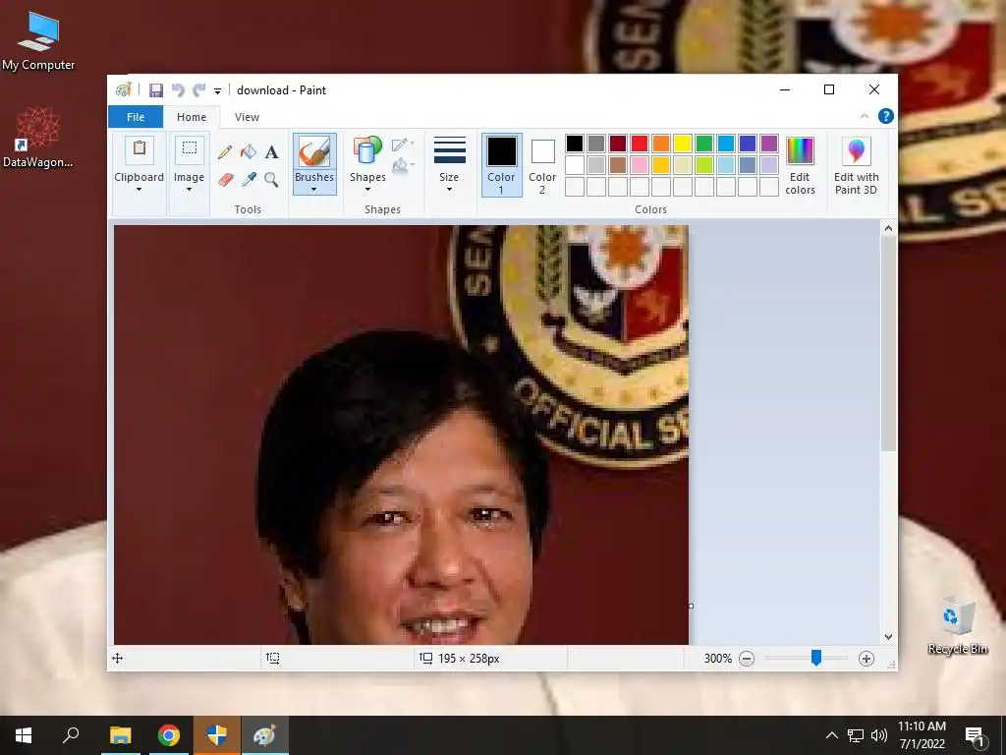Pick the purple color swatch

769,144
